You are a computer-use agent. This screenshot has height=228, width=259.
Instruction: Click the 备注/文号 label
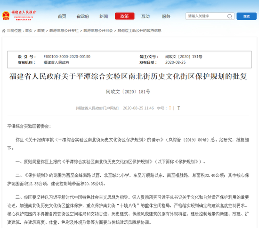149,57
